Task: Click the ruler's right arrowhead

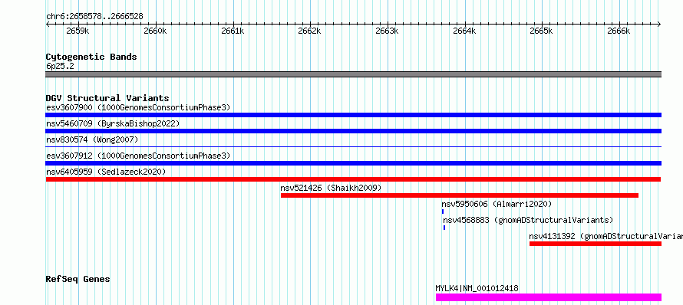Action: pos(659,25)
